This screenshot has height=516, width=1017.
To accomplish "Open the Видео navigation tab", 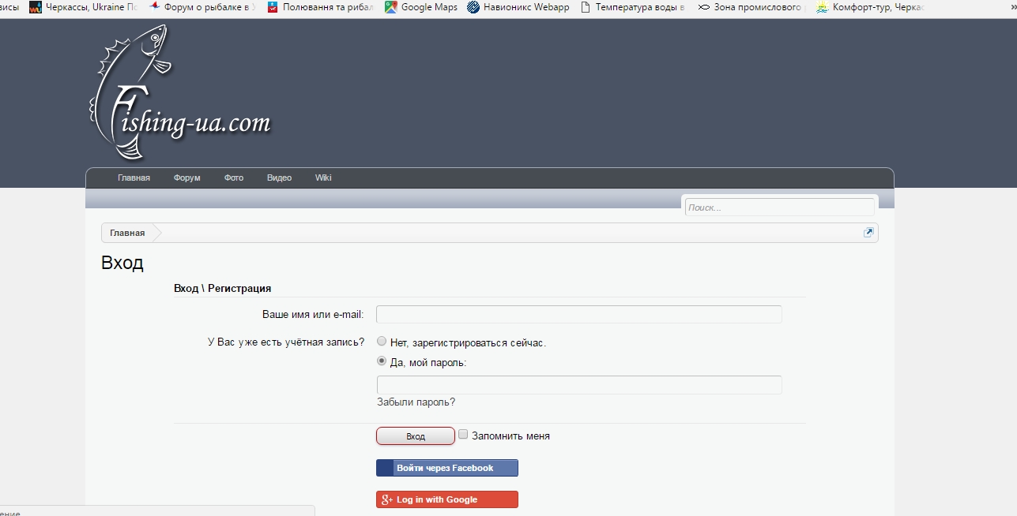I will click(279, 178).
